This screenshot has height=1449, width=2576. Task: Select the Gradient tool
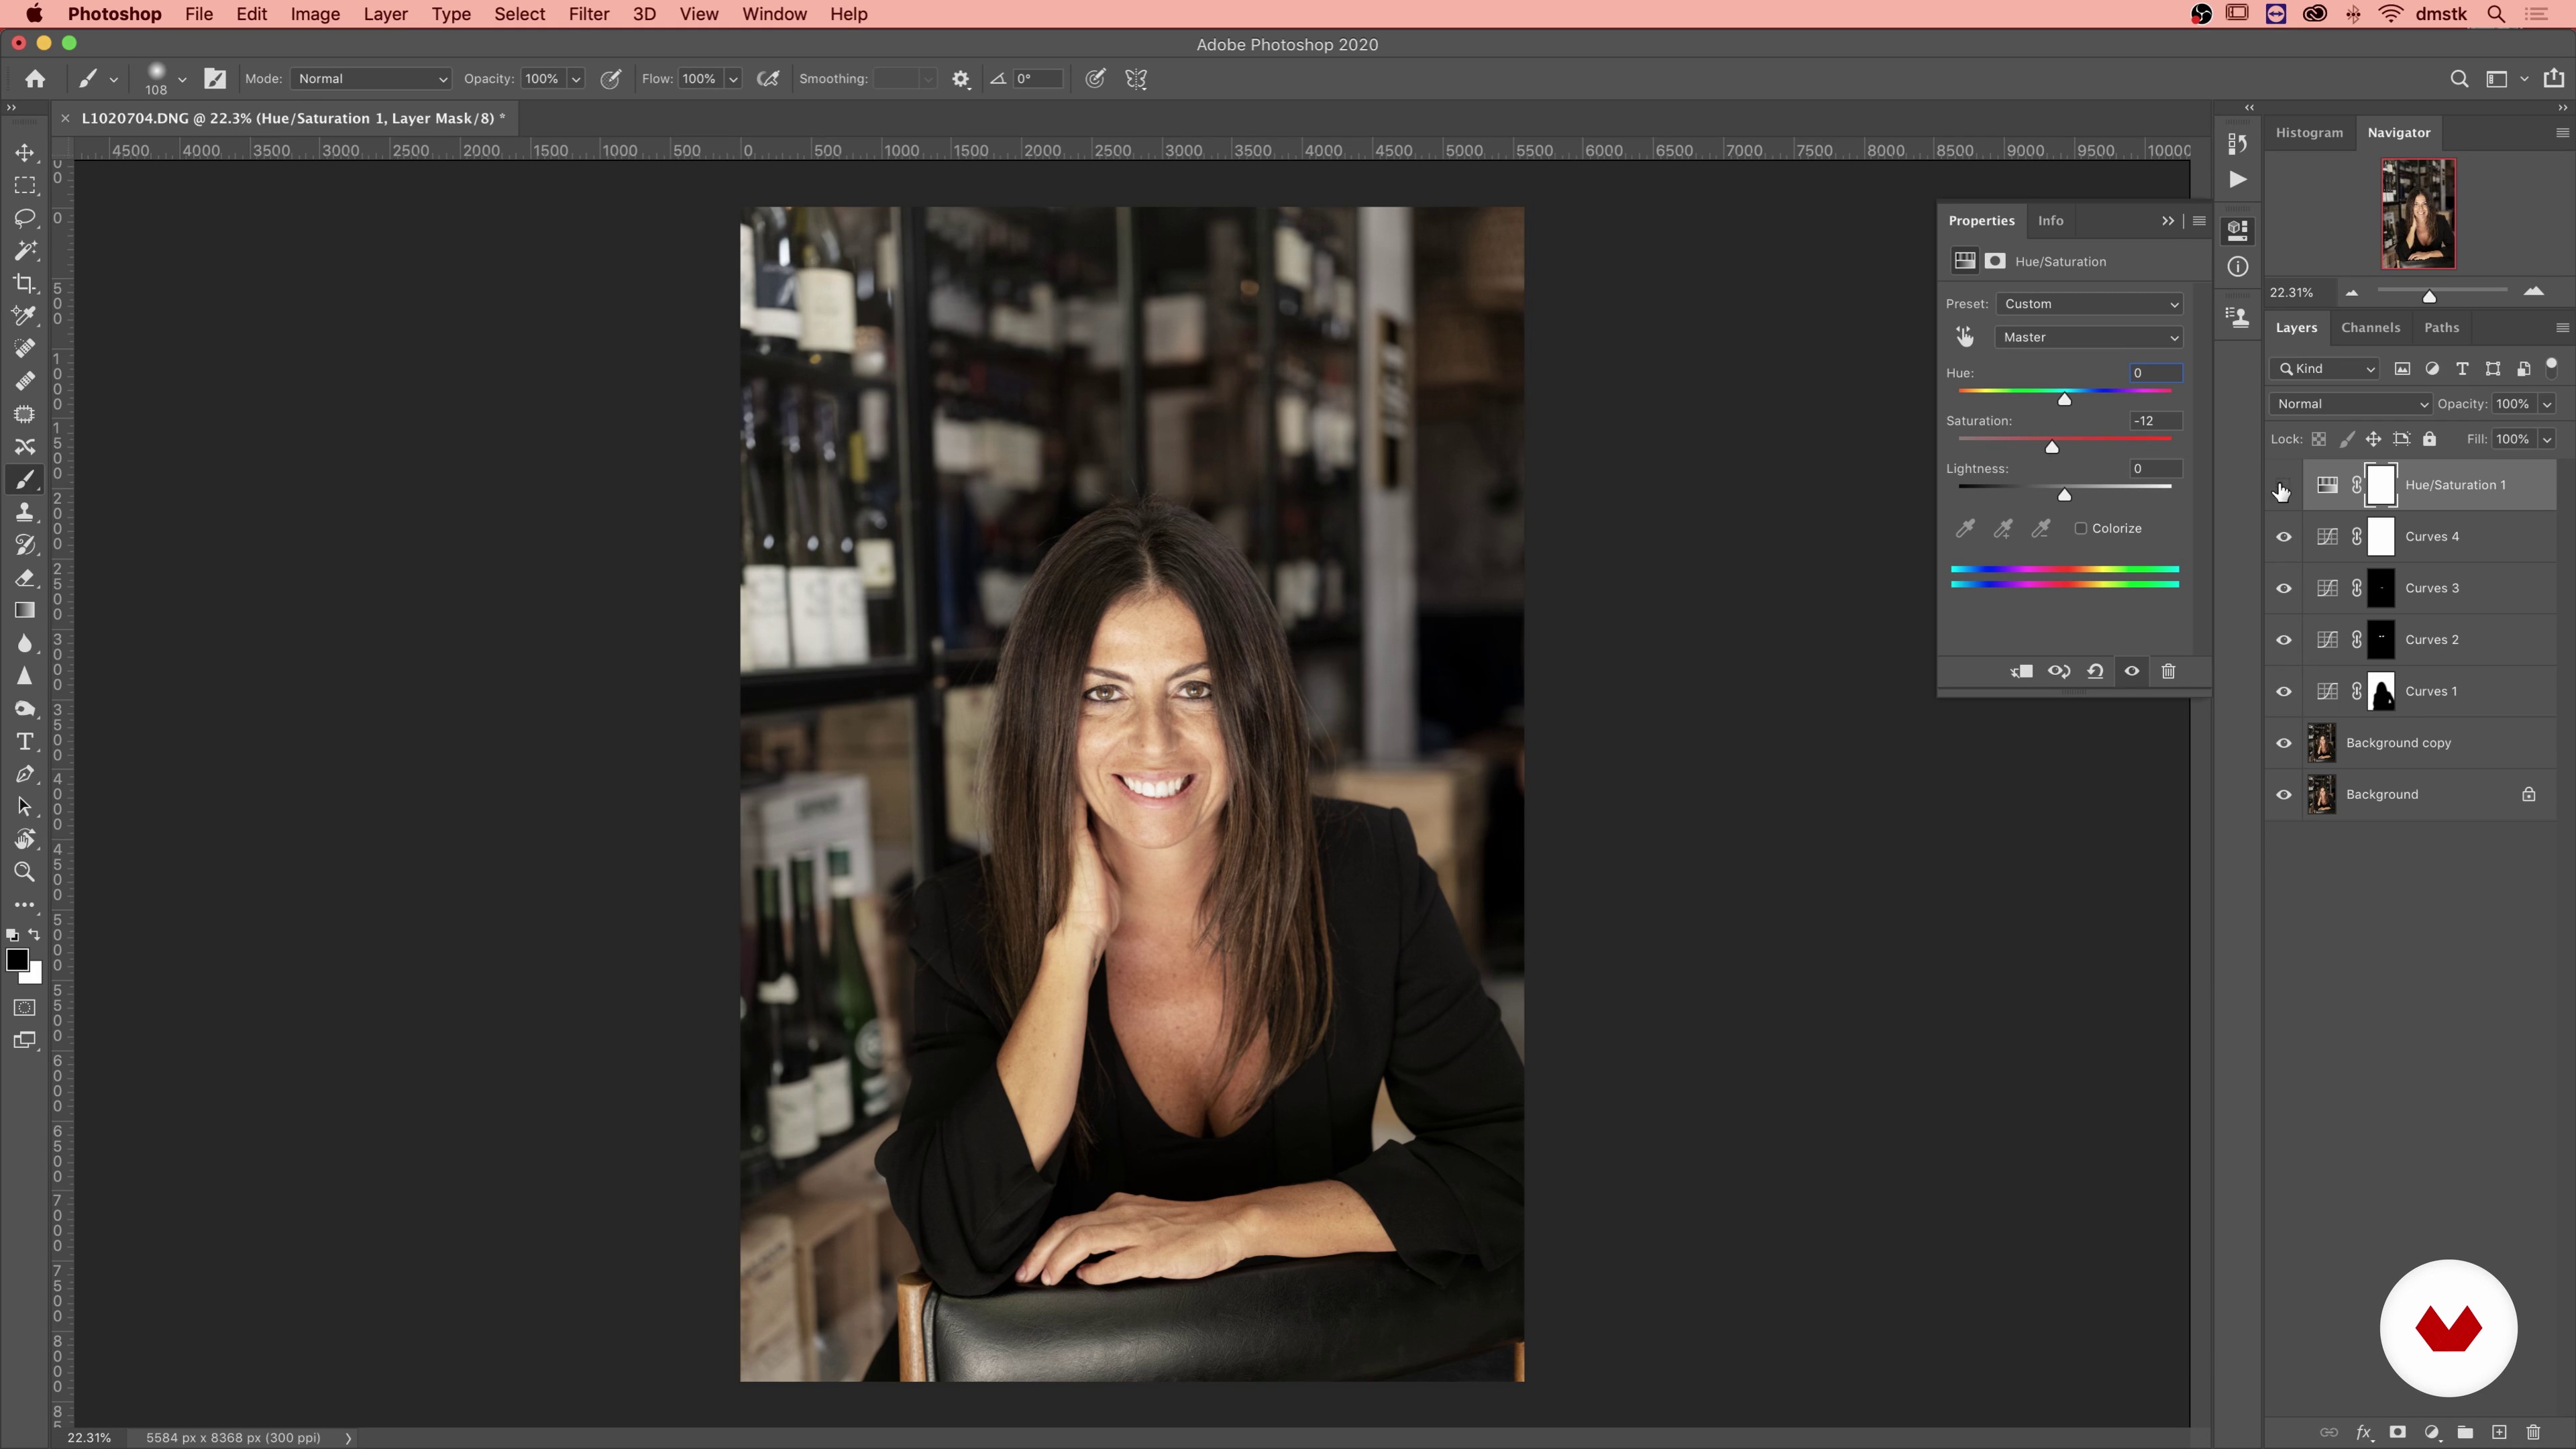[25, 611]
